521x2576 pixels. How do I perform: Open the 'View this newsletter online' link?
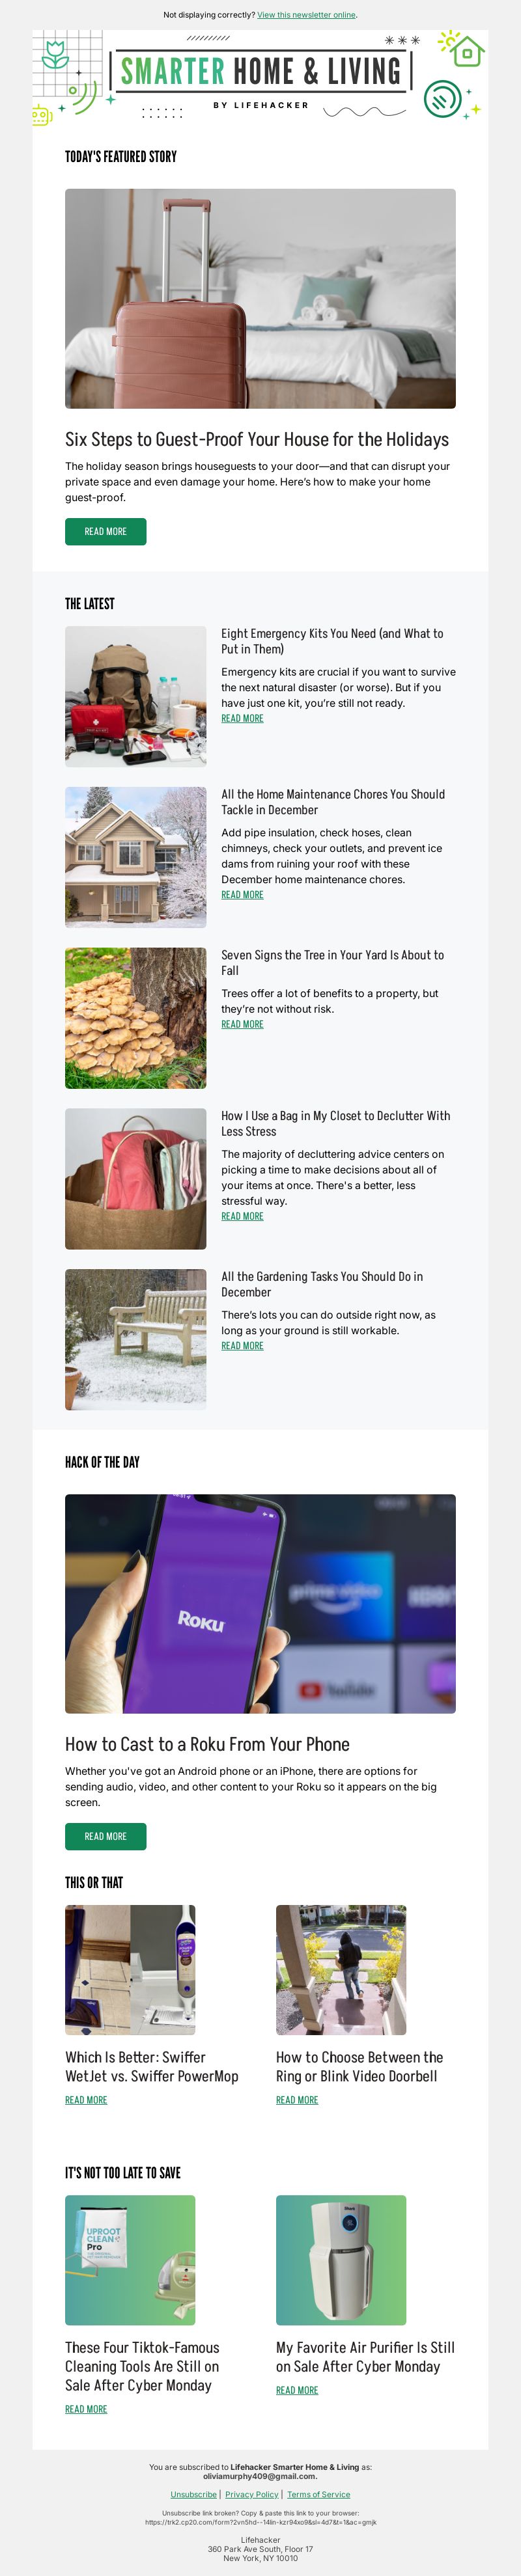click(x=306, y=15)
